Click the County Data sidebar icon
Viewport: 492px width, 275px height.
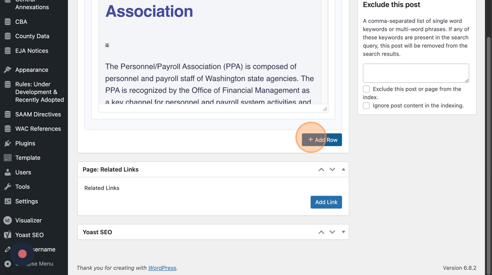click(x=7, y=36)
